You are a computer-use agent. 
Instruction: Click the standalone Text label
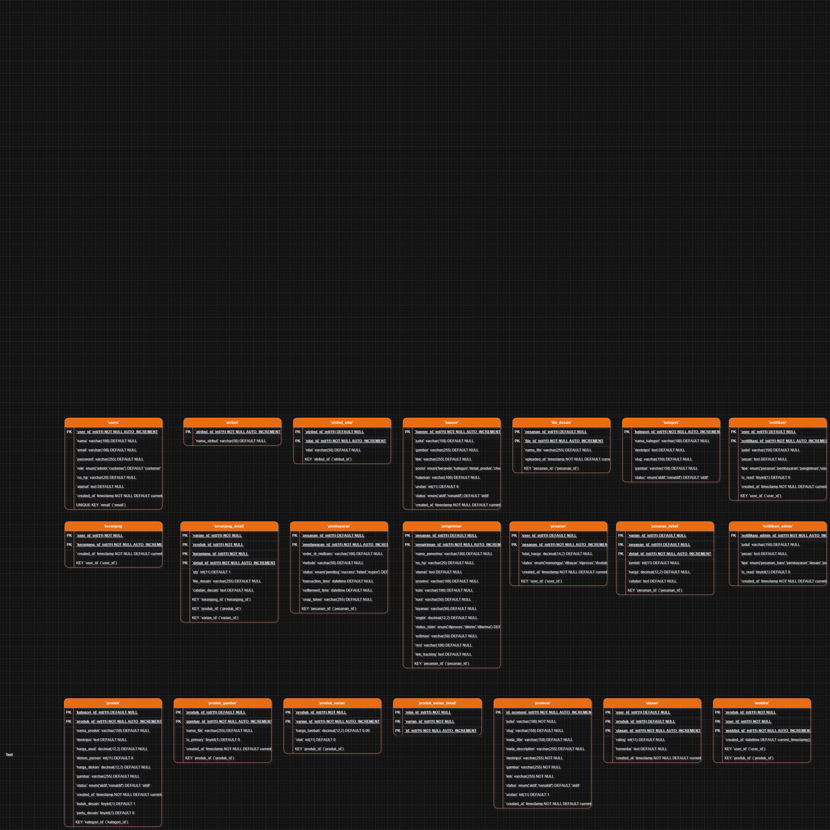coord(9,755)
